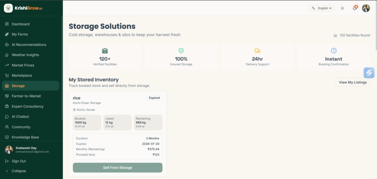Click the Marketplace cart icon
The height and width of the screenshot is (179, 377).
coord(7,75)
